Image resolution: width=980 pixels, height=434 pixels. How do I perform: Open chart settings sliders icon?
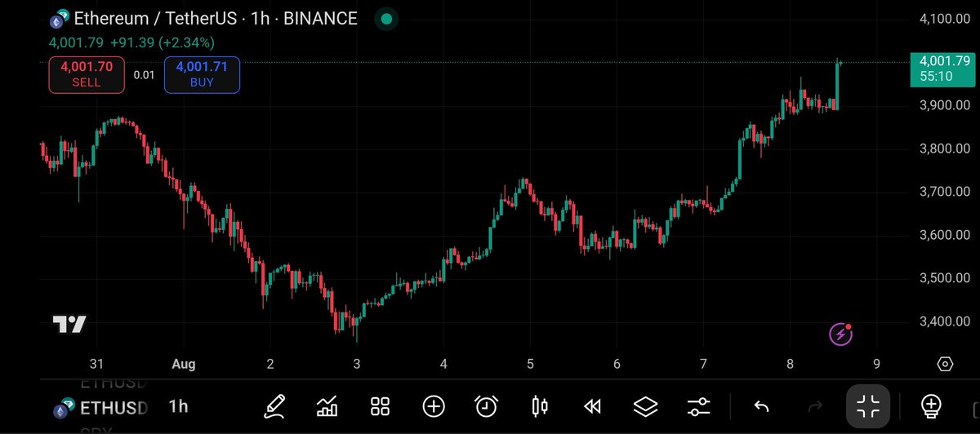699,405
